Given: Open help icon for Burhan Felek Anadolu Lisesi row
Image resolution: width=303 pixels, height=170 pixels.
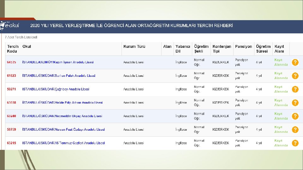Looking at the screenshot, I should click(295, 76).
